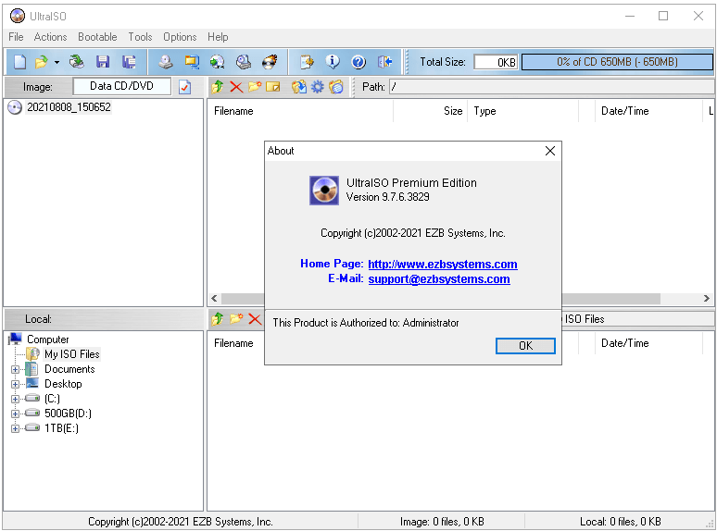Screen dimensions: 717x531
Task: Click the Add Files toolbar icon
Action: tap(307, 62)
